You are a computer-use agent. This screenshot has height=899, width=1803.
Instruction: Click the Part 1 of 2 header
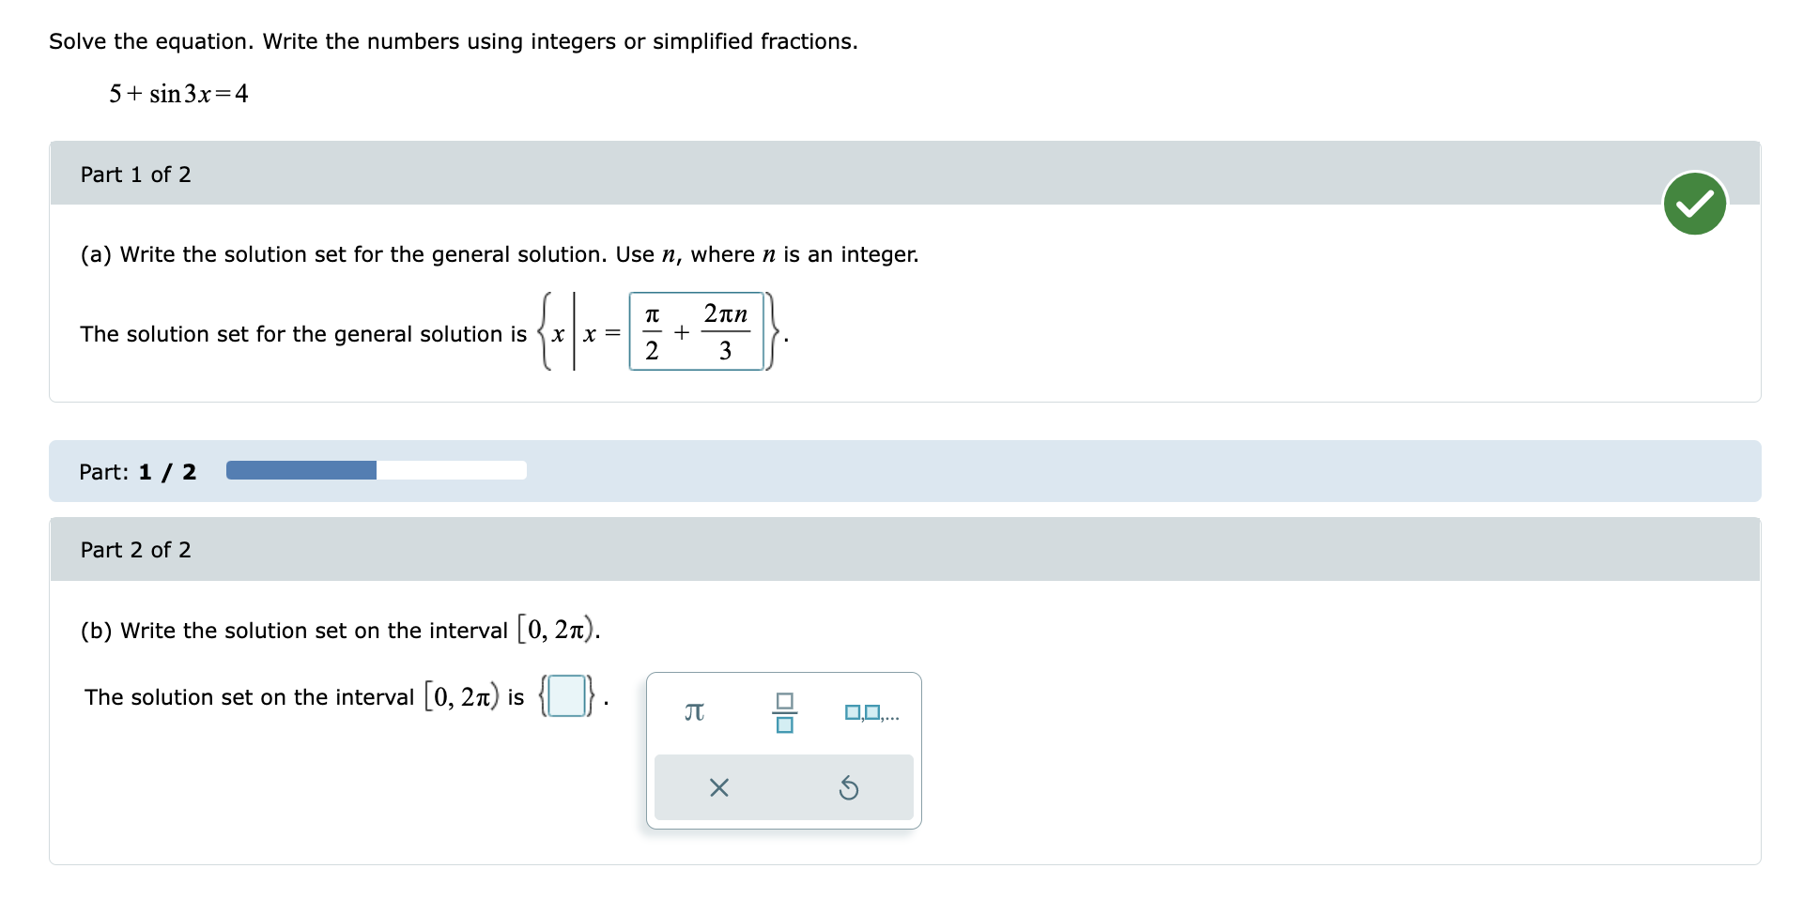[x=135, y=175]
